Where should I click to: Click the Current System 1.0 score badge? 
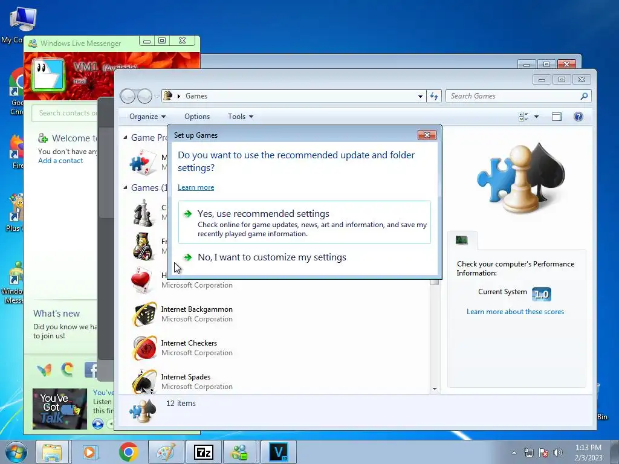pyautogui.click(x=541, y=294)
